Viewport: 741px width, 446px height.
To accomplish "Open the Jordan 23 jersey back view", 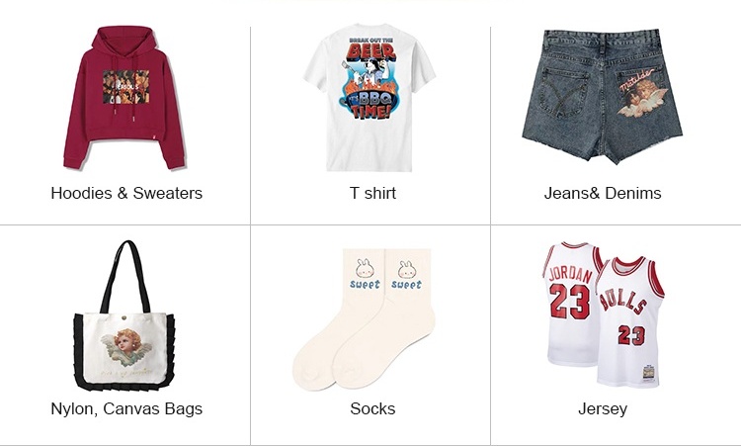I will [569, 305].
